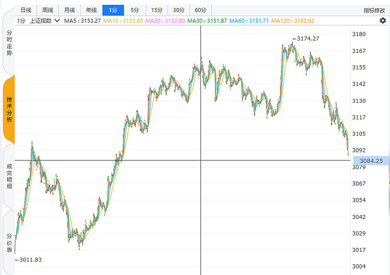Switch to the 15分 period tab
The height and width of the screenshot is (275, 390).
(x=157, y=10)
